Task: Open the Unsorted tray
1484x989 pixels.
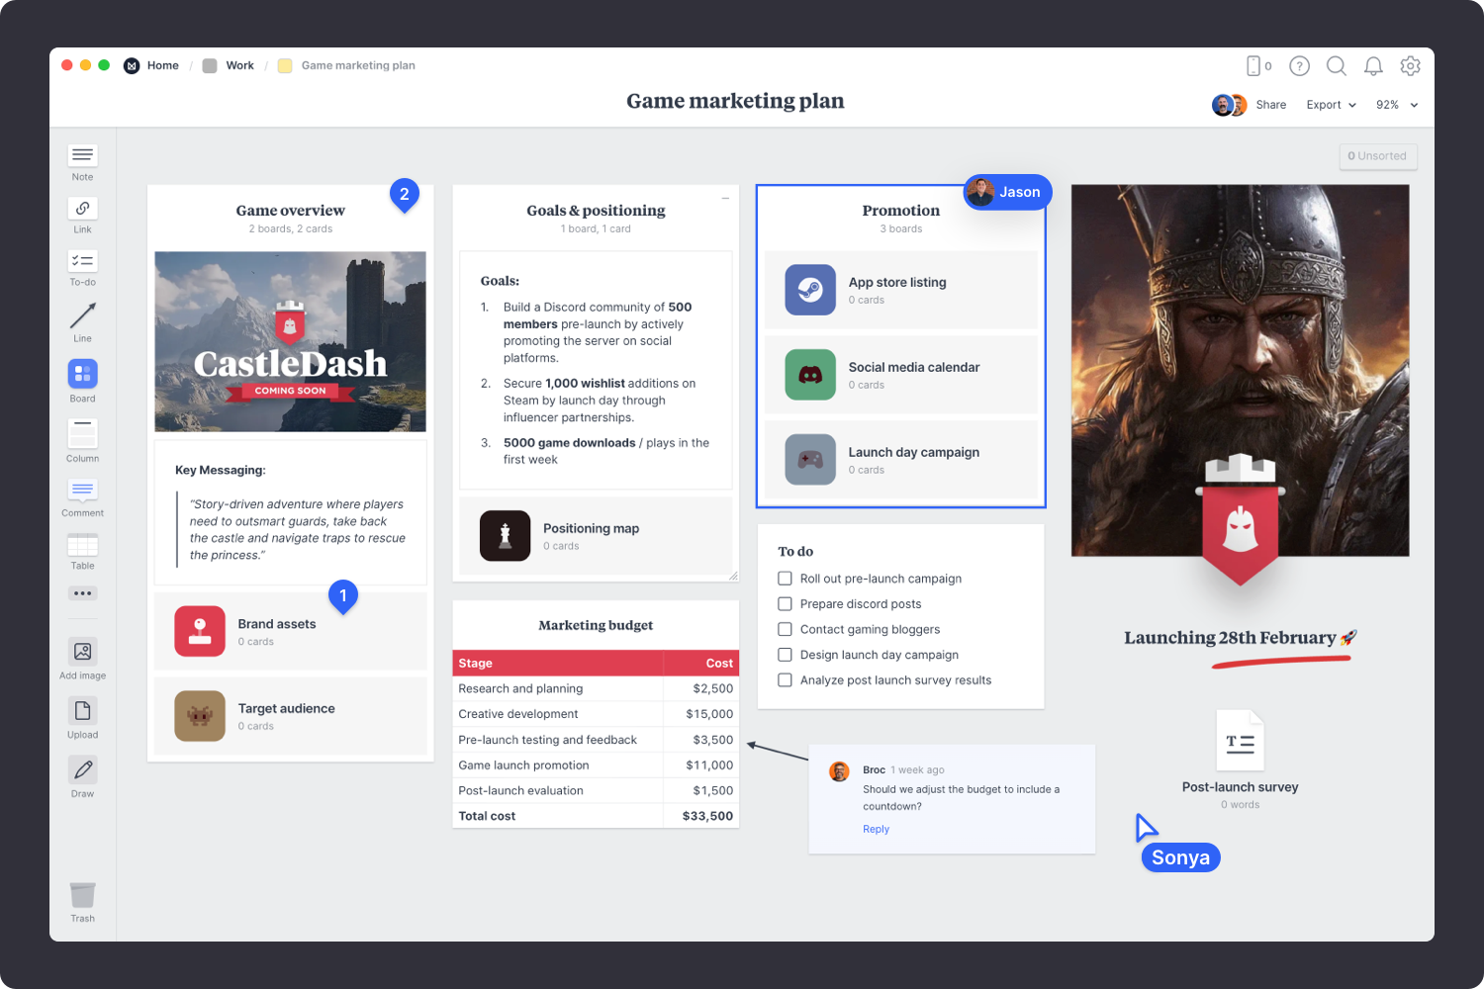Action: [x=1377, y=155]
